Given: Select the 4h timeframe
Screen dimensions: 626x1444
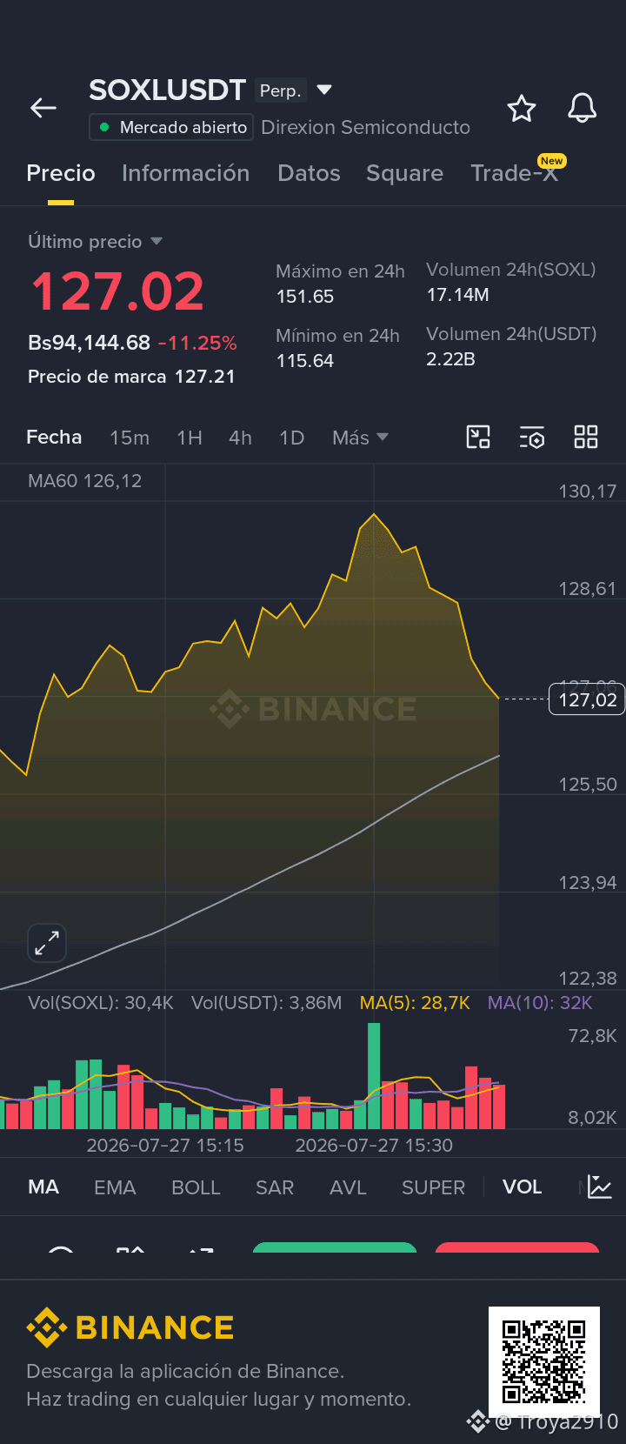Looking at the screenshot, I should coord(241,438).
